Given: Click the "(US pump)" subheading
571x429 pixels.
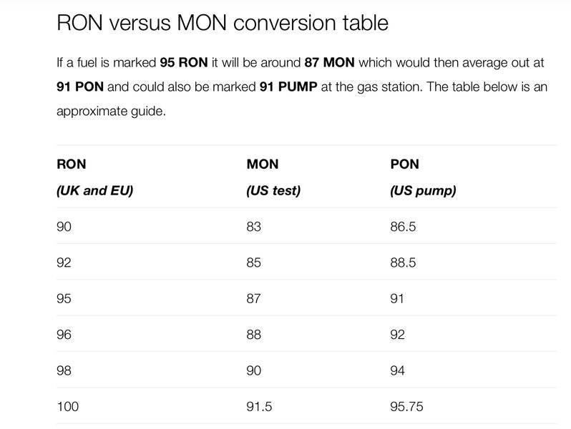Looking at the screenshot, I should [x=423, y=191].
